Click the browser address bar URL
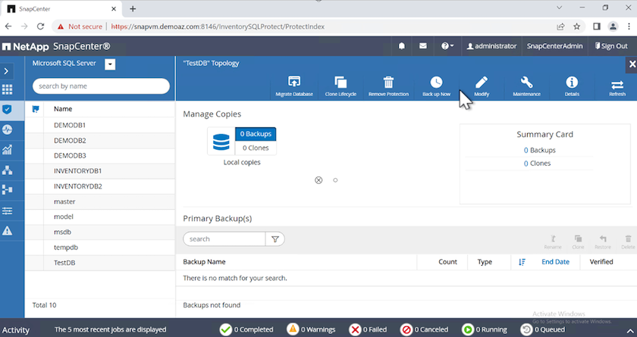 coord(218,27)
